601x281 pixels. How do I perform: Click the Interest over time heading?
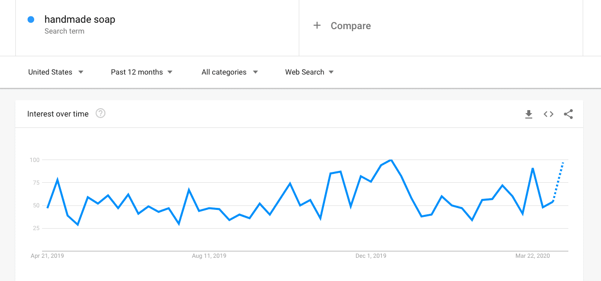tap(58, 114)
